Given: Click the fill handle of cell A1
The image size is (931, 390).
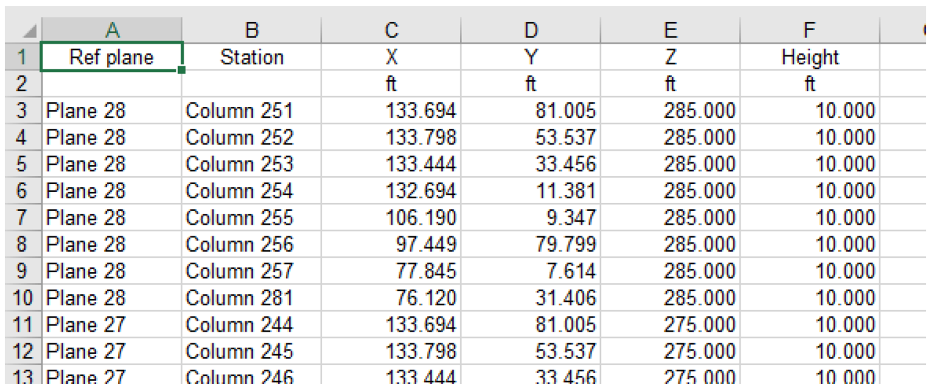Looking at the screenshot, I should click(x=182, y=70).
